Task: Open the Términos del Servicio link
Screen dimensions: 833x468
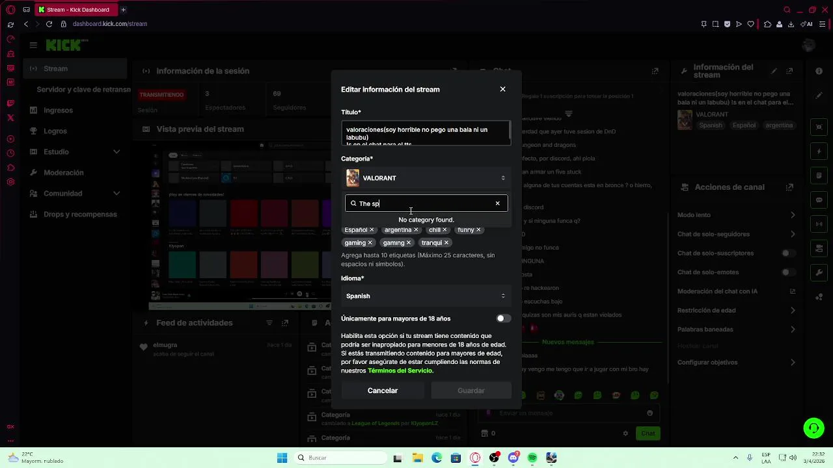Action: point(400,370)
